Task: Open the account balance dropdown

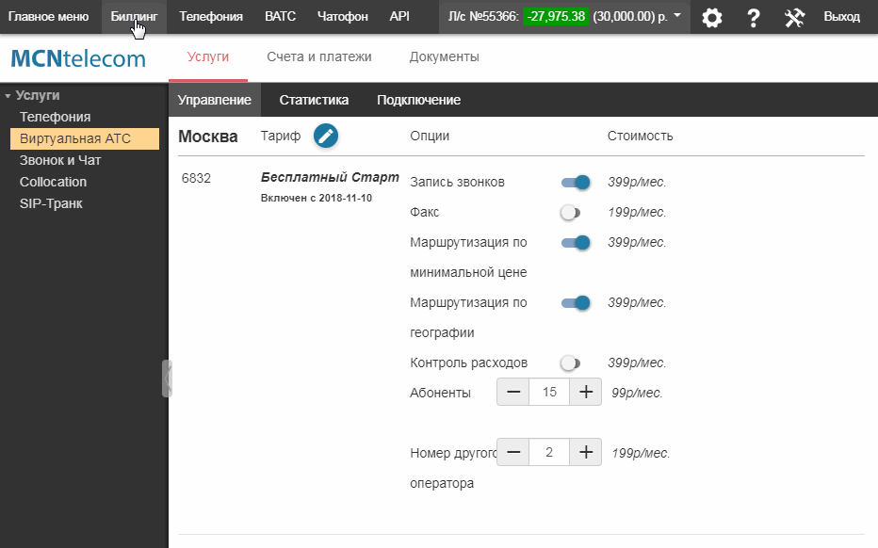Action: (677, 16)
